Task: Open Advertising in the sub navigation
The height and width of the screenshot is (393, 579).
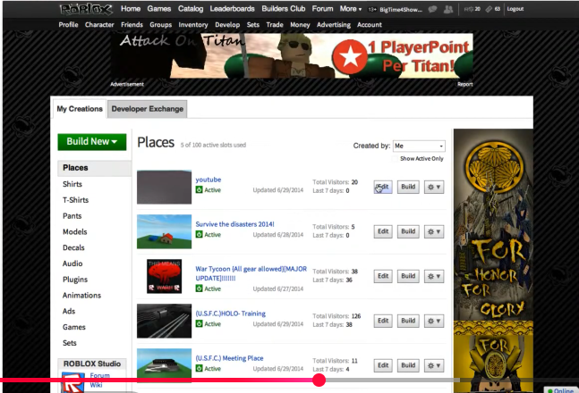Action: click(334, 25)
